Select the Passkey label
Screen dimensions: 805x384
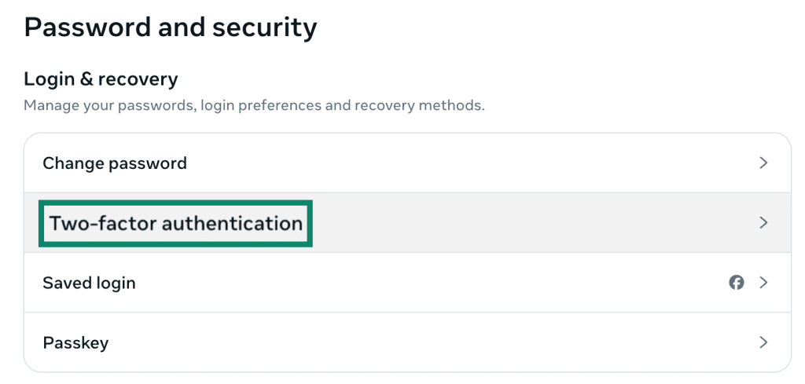click(75, 343)
